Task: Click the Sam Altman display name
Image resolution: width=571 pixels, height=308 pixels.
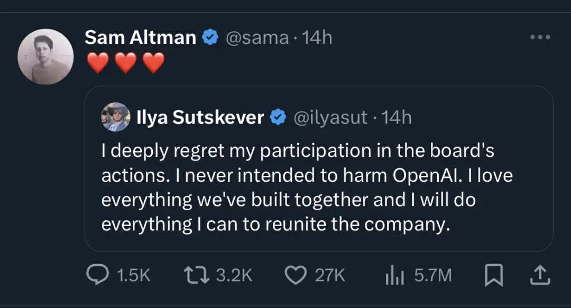Action: click(x=140, y=38)
